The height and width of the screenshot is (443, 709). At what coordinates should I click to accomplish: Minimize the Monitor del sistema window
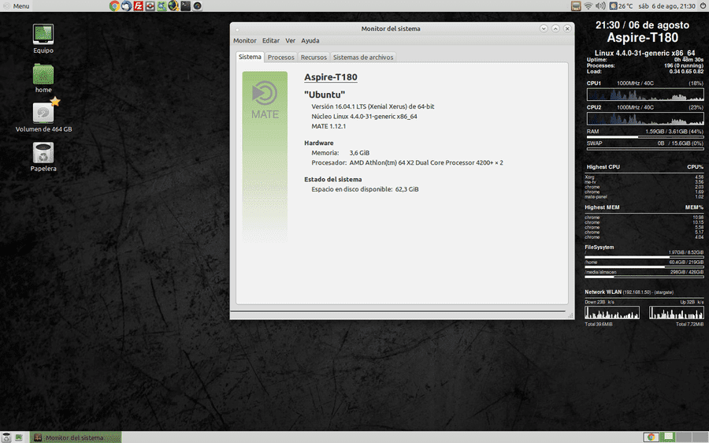[x=544, y=28]
